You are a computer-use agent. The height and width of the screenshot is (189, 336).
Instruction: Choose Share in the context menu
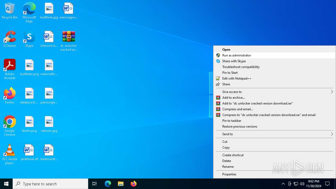275,84
